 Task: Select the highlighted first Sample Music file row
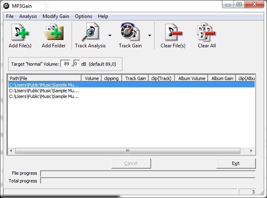click(131, 85)
